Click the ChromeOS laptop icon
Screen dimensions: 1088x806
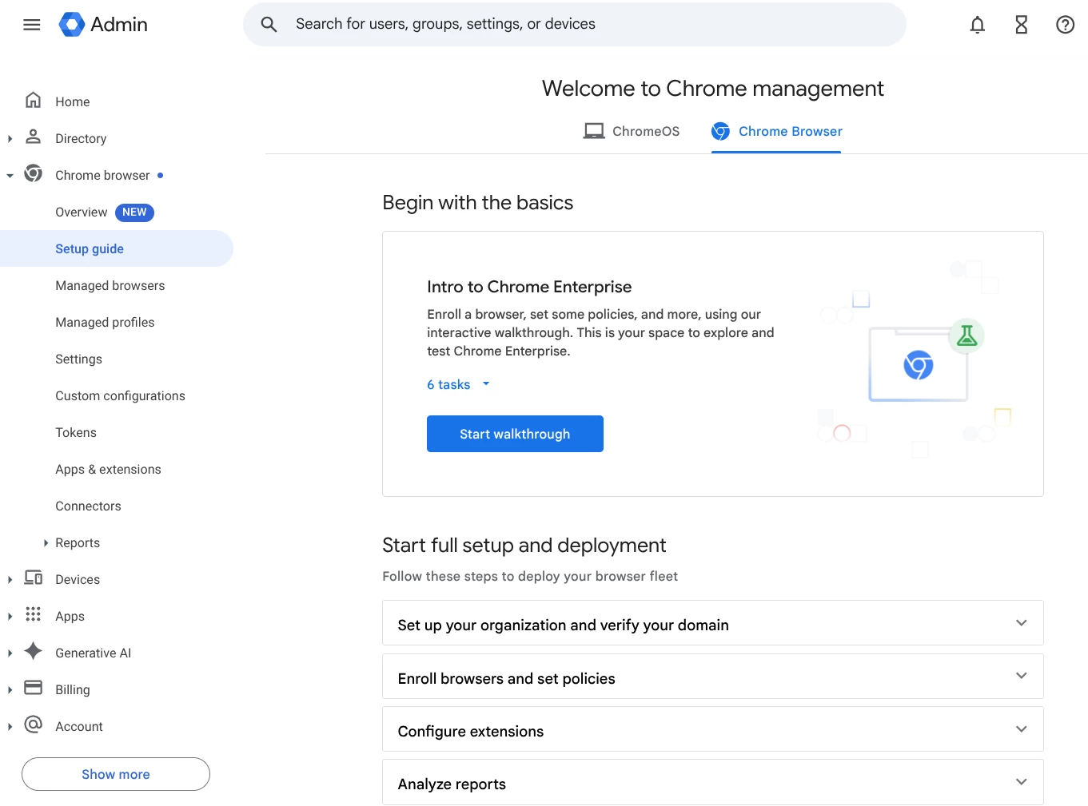[x=594, y=131]
